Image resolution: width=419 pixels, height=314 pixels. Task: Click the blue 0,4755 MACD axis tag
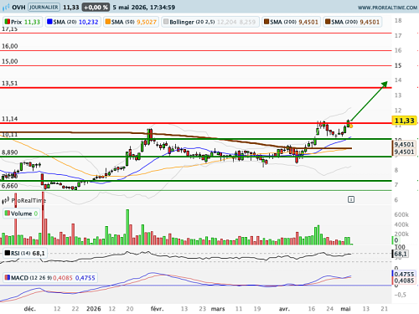coord(404,274)
